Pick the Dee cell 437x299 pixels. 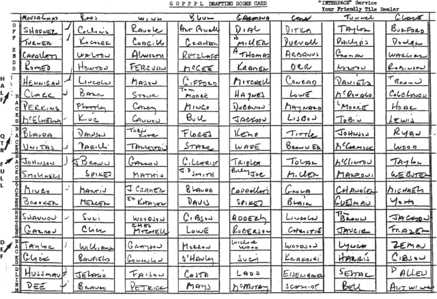pos(42,285)
